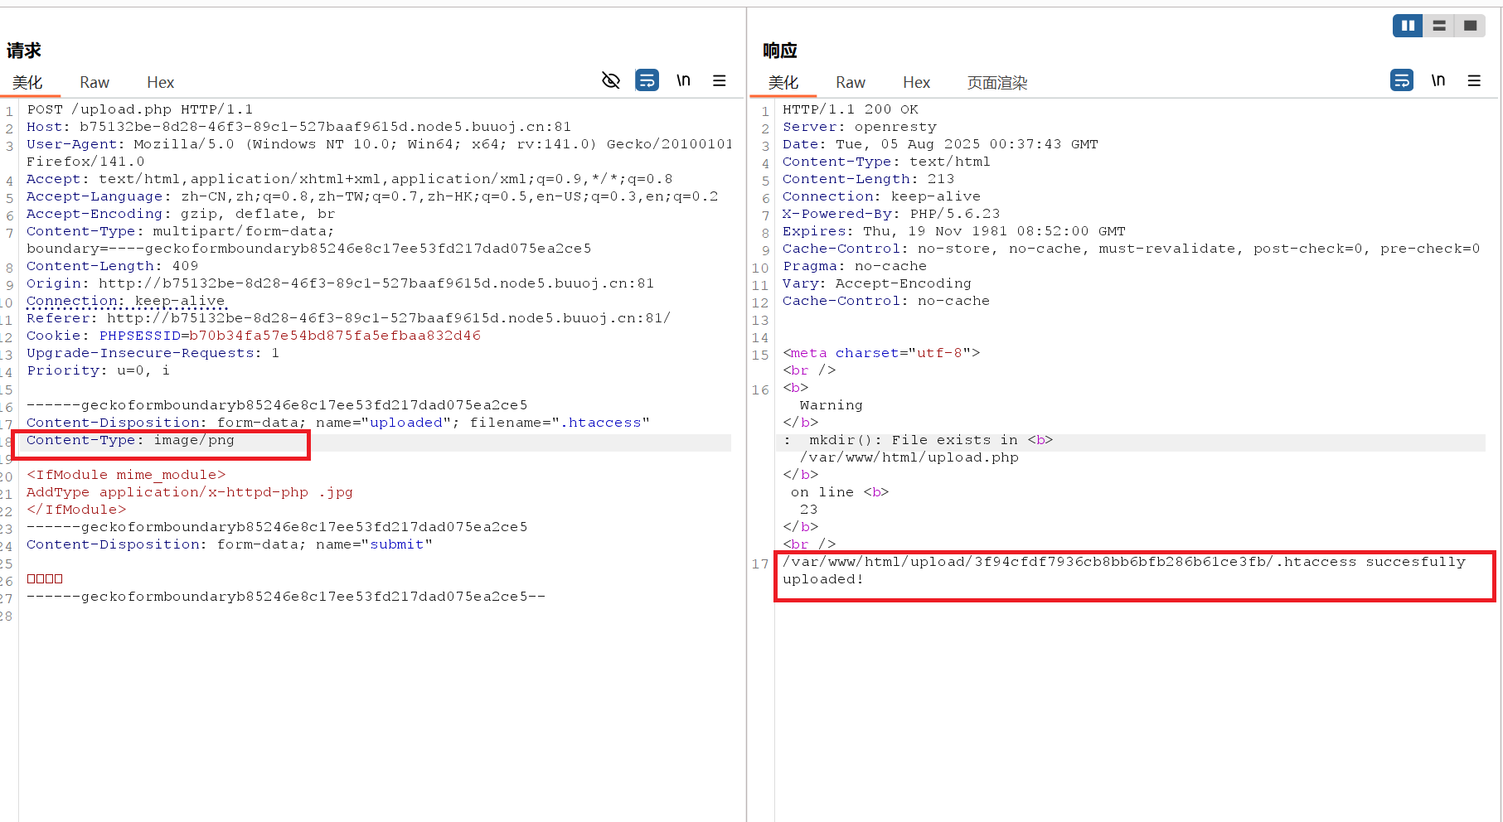
Task: Click the HTTP/1.1 200 OK status line
Action: pyautogui.click(x=851, y=109)
